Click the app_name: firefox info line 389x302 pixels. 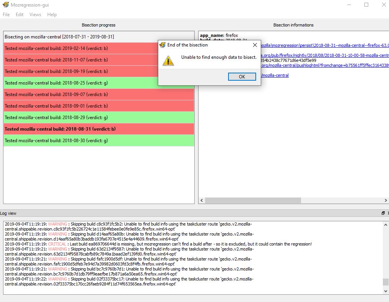click(x=219, y=35)
